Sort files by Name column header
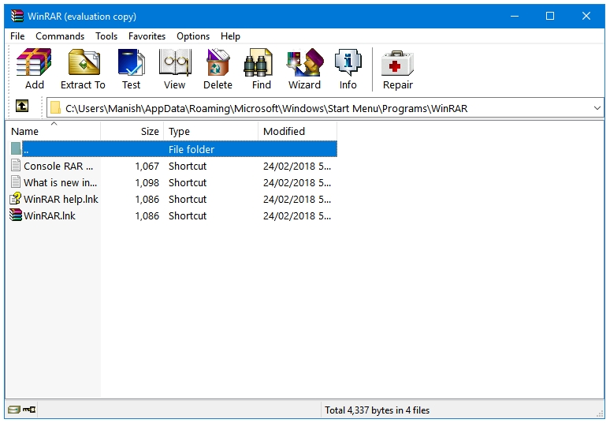Screen dimensions: 610x423 pos(54,131)
